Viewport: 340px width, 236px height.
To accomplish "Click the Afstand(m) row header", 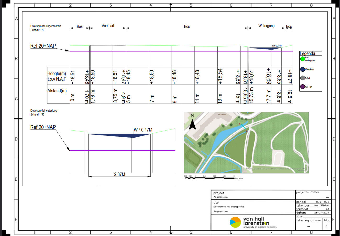I will point(57,91).
